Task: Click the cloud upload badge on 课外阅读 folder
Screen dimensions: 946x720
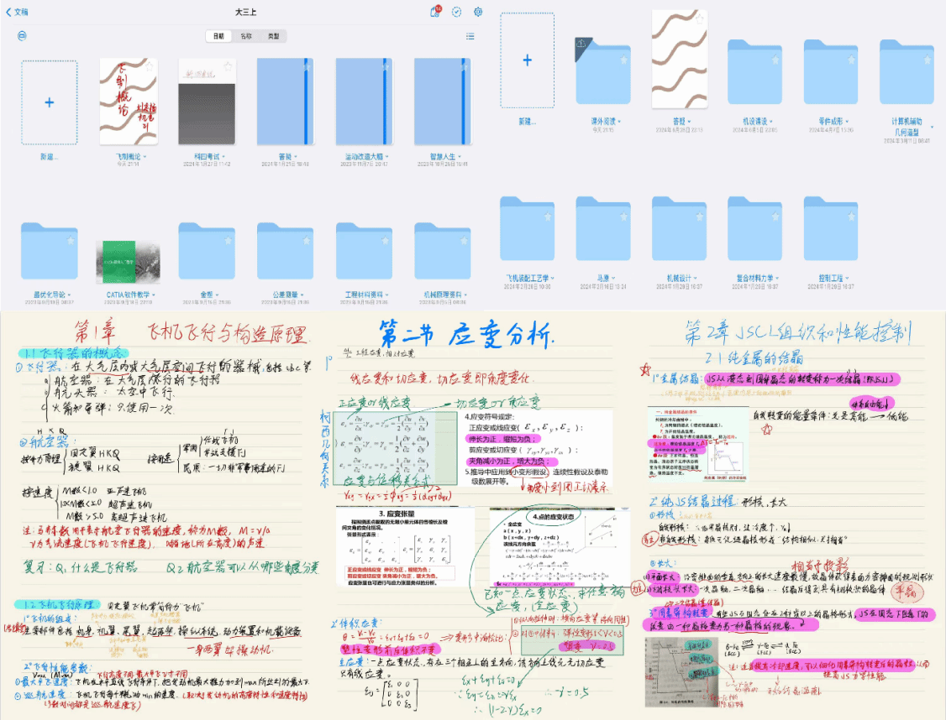Action: point(581,44)
